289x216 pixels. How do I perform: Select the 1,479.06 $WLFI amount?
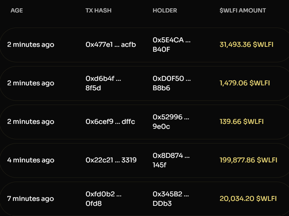point(244,83)
